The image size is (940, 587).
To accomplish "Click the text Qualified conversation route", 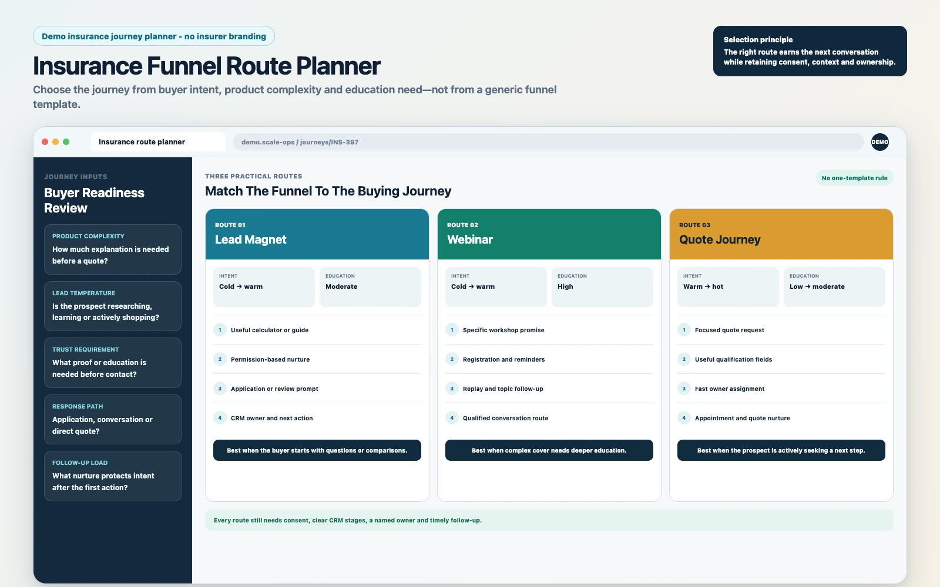I will (x=505, y=419).
